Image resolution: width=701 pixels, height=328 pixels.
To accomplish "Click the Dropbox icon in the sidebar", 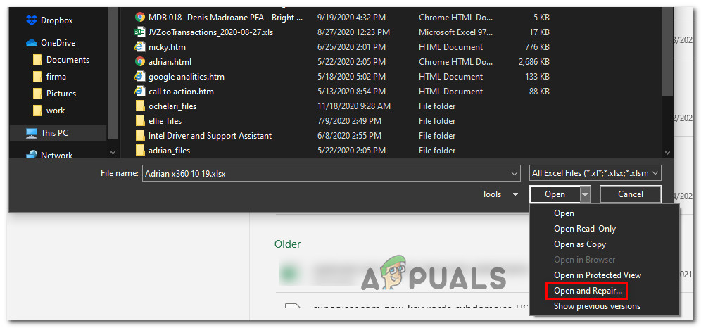I will point(31,20).
